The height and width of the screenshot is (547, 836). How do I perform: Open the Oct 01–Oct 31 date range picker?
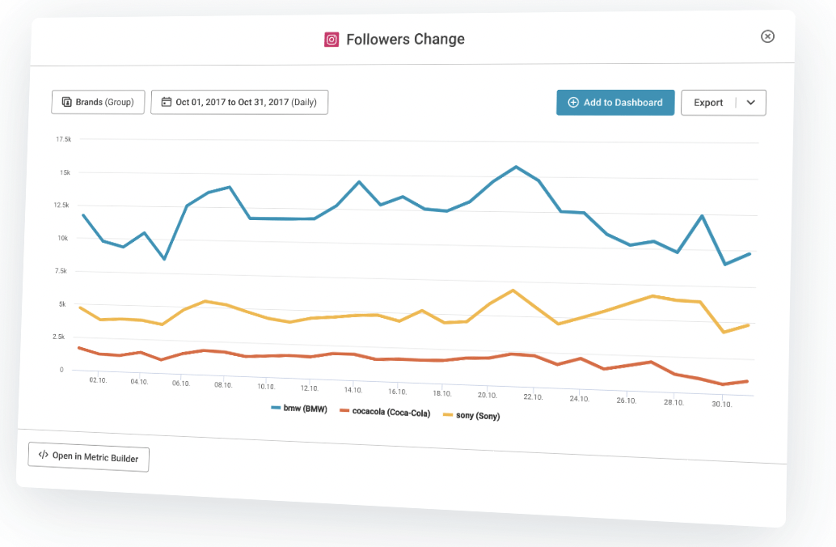pos(239,102)
